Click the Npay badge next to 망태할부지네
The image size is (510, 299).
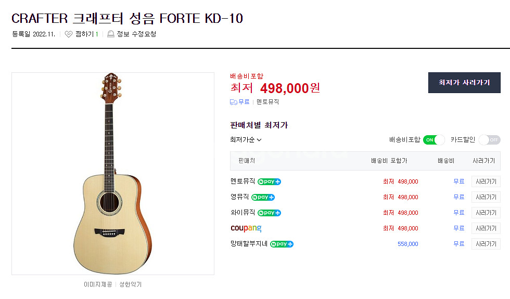pos(282,244)
